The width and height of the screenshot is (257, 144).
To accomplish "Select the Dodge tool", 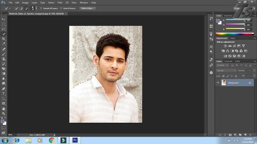I will 4,83.
